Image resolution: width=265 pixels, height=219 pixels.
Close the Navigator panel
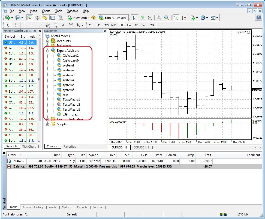105,31
